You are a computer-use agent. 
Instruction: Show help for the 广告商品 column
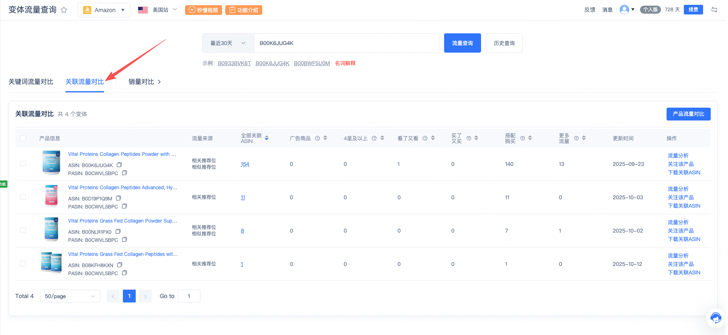click(317, 138)
